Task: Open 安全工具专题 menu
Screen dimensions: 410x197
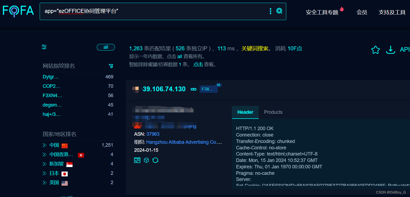Action: 322,12
